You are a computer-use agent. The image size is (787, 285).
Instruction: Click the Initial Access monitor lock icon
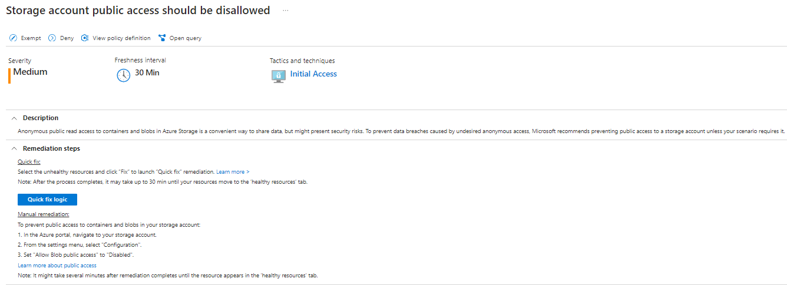278,75
